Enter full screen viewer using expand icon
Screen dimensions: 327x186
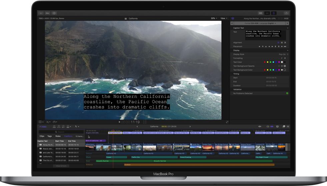(227, 122)
